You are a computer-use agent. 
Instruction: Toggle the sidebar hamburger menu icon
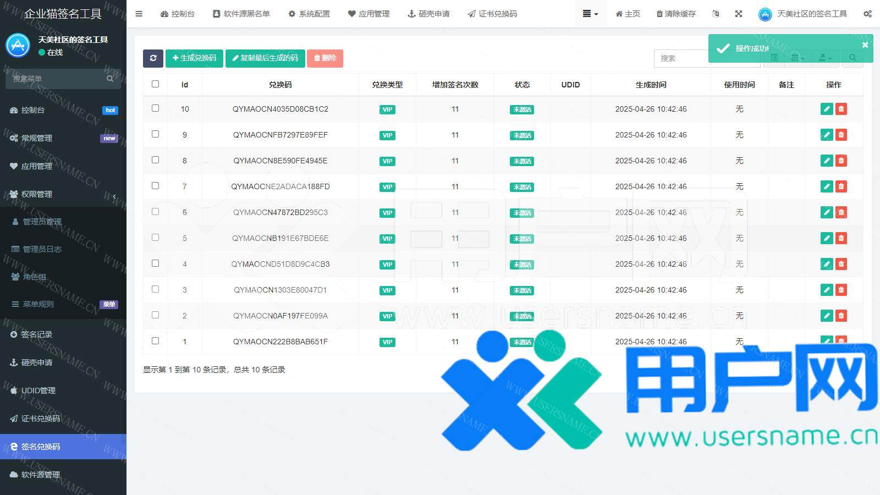pos(139,14)
